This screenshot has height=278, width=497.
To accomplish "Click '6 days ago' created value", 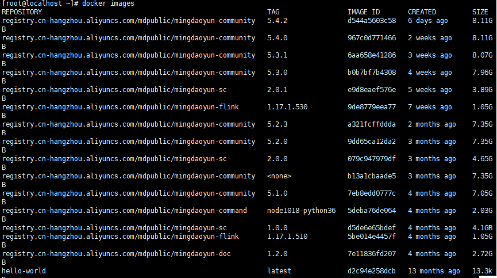I will [x=428, y=21].
